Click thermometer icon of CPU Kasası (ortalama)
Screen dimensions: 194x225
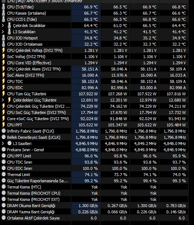click(3, 13)
